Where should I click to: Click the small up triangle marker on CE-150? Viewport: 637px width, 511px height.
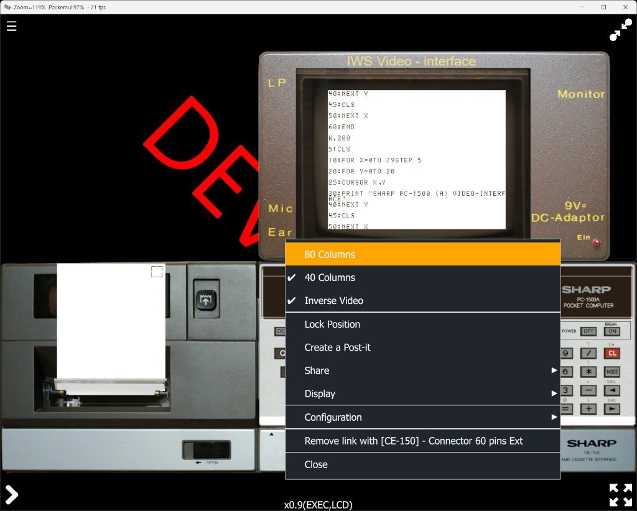(271, 435)
